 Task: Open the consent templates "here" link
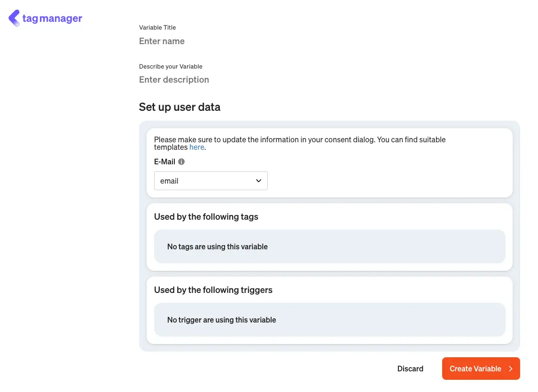(196, 147)
